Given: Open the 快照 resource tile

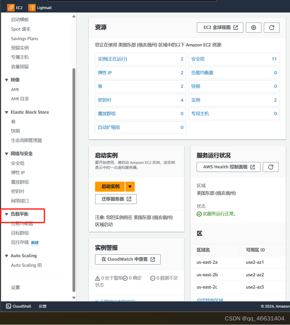Looking at the screenshot, I should pyautogui.click(x=234, y=86).
